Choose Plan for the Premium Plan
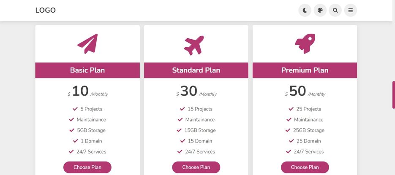Viewport: 395px width, 175px height. (x=305, y=167)
